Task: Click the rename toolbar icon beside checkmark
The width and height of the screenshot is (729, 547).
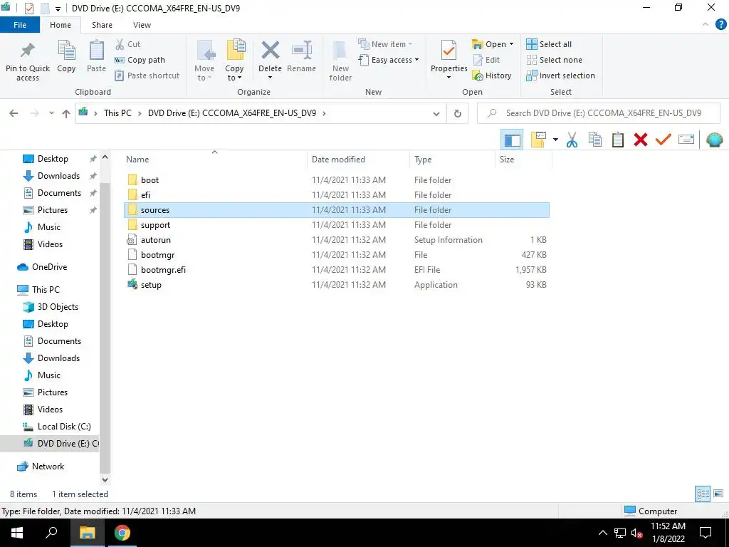Action: pyautogui.click(x=686, y=139)
